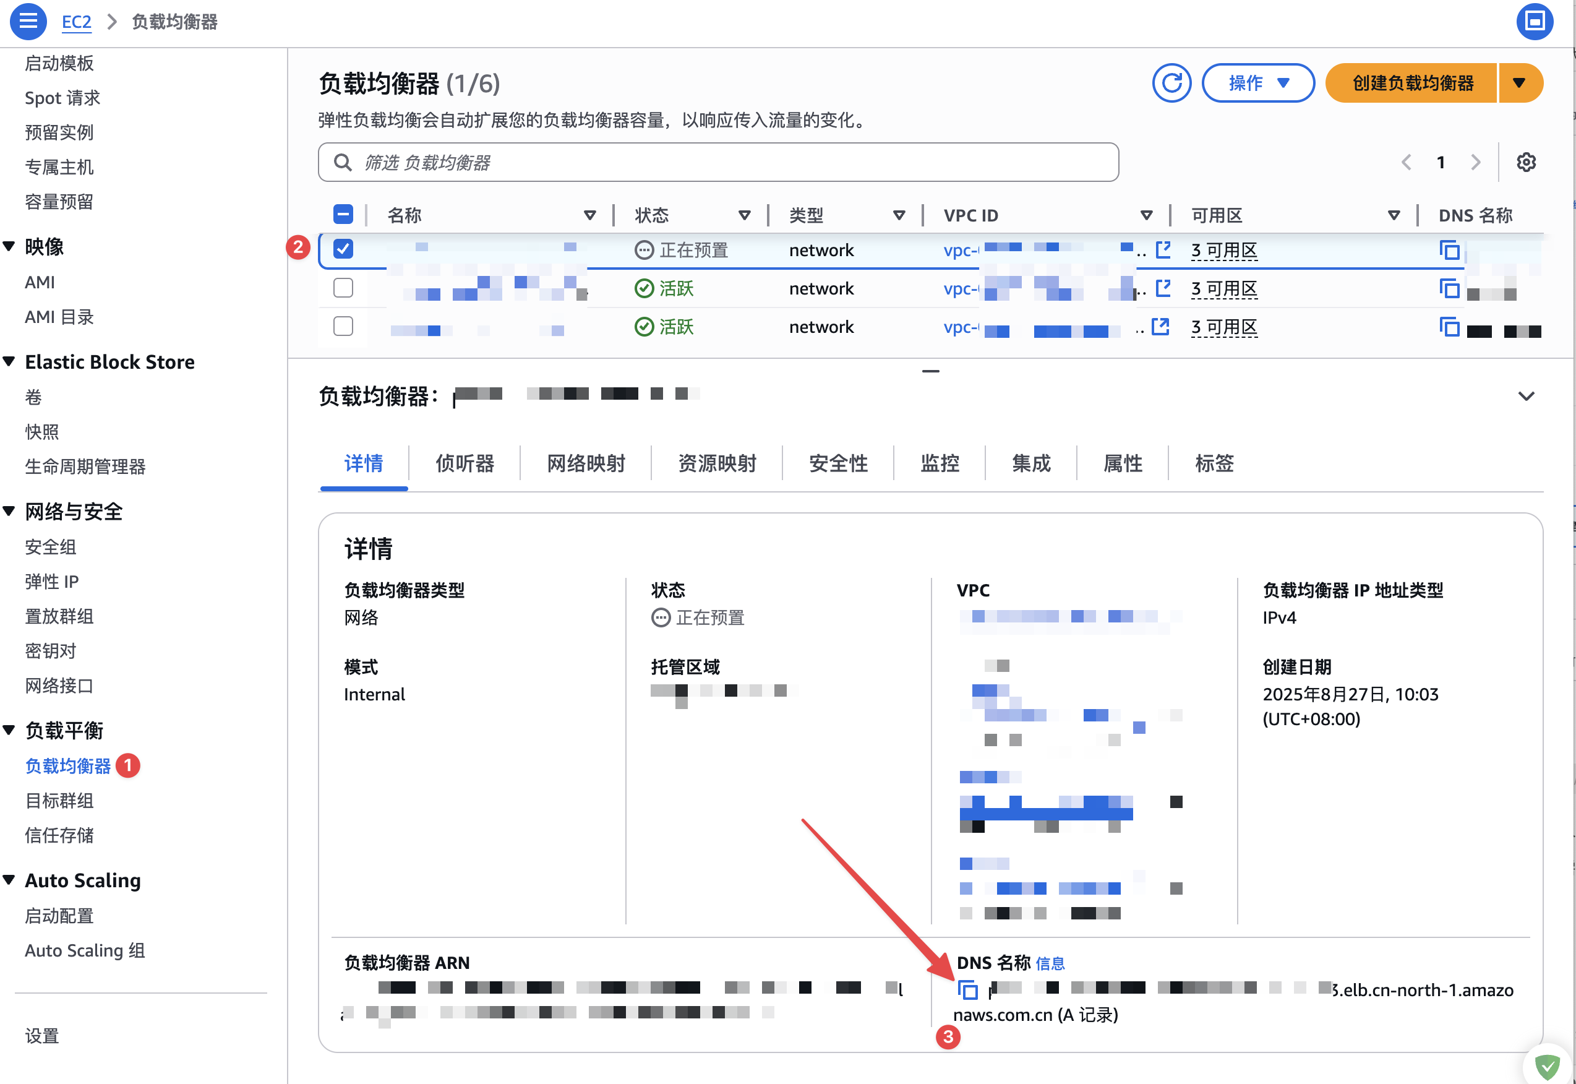Switch to the 属性 tab

(x=1123, y=463)
